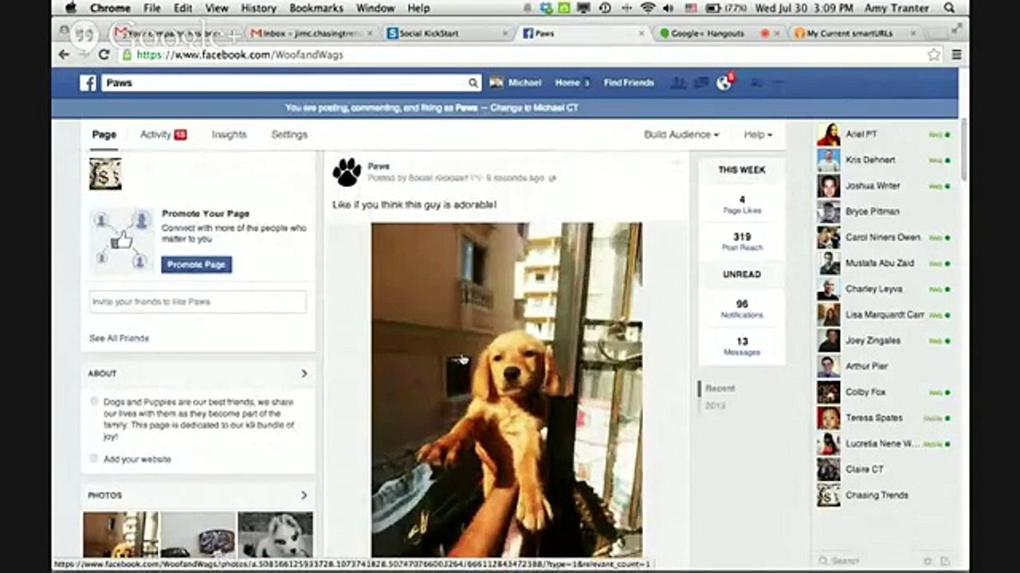
Task: Open Chrome's hamburger menu icon
Action: tap(956, 55)
